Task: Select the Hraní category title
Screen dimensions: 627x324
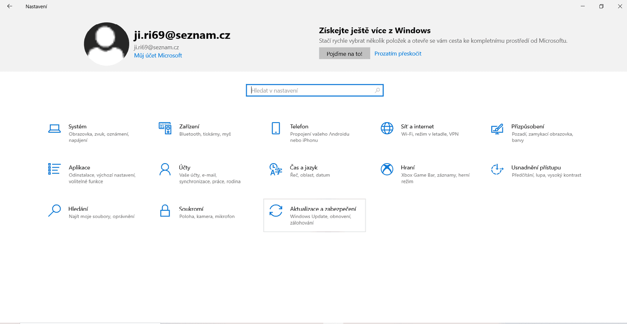Action: point(408,168)
